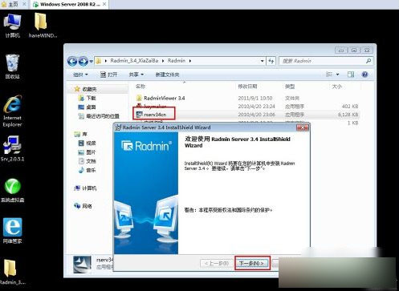
Task: Click the disabled 上一步 wizard button
Action: (x=217, y=264)
